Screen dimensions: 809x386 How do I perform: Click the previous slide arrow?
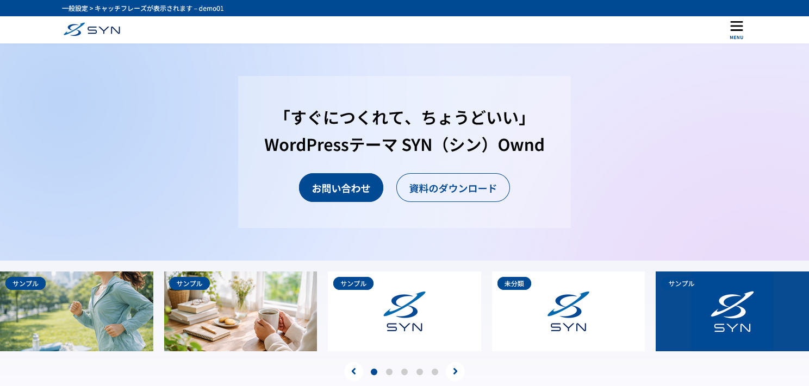tap(354, 371)
